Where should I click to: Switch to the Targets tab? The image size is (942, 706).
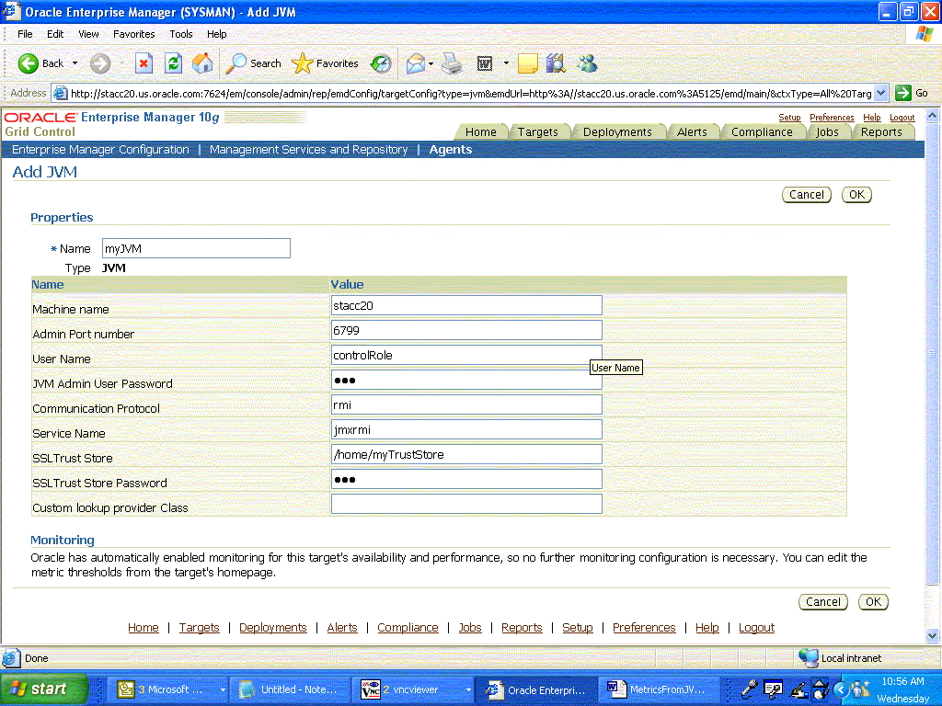pos(537,132)
